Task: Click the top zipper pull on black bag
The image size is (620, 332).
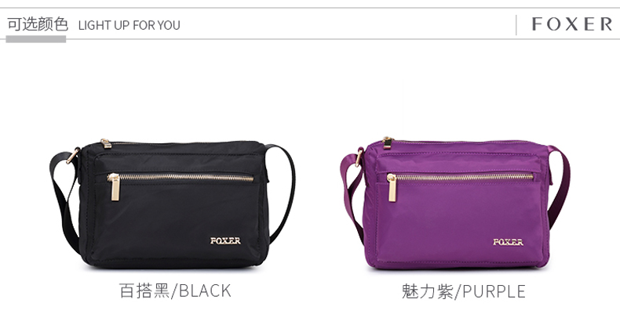Action: [106, 143]
